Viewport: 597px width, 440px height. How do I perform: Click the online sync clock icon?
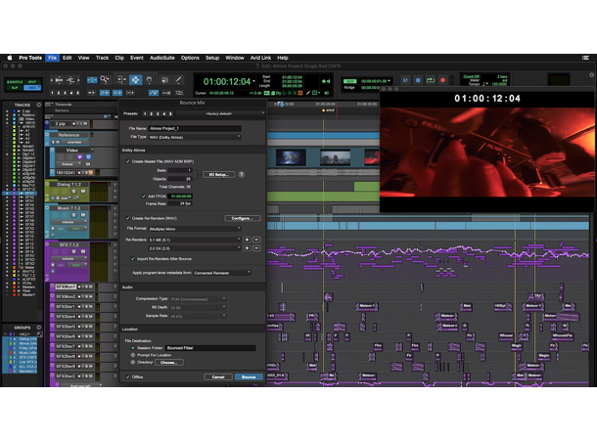(405, 80)
